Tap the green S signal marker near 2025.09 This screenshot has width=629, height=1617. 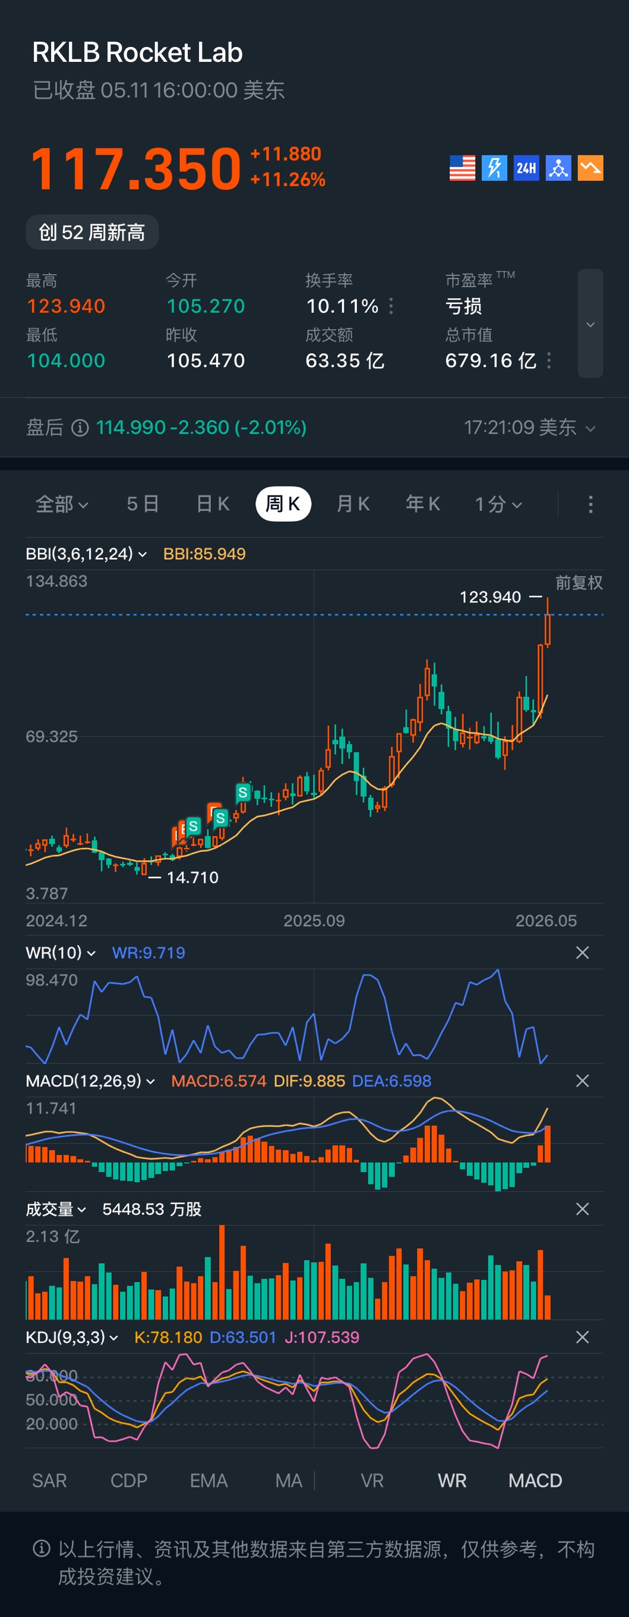pyautogui.click(x=243, y=792)
